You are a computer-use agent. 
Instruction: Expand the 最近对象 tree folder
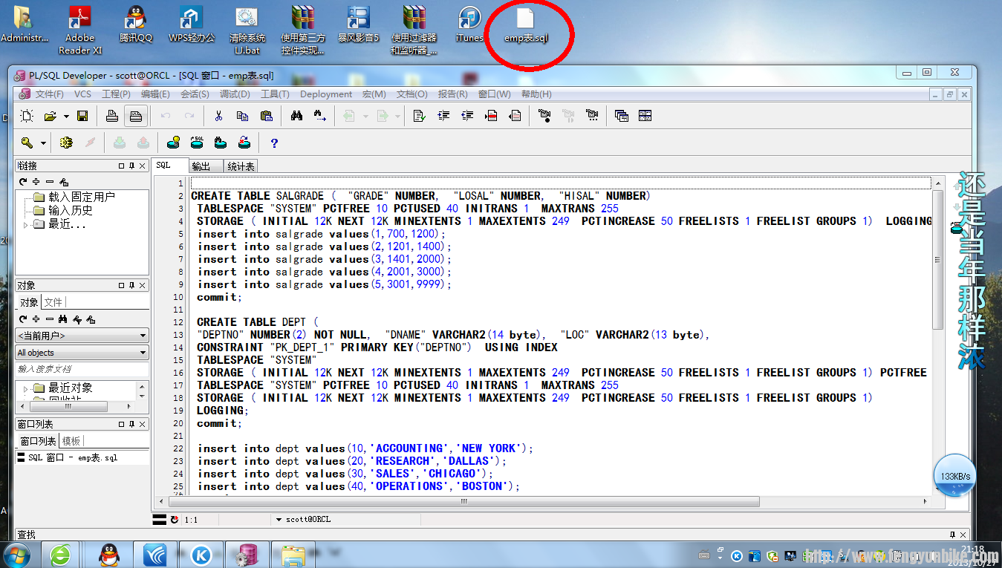(26, 388)
